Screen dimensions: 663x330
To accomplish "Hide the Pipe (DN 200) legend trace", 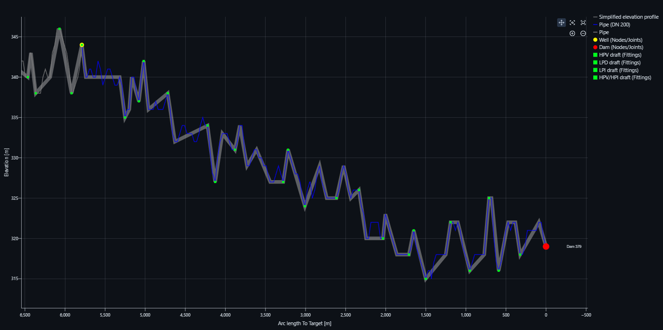I will (x=614, y=24).
